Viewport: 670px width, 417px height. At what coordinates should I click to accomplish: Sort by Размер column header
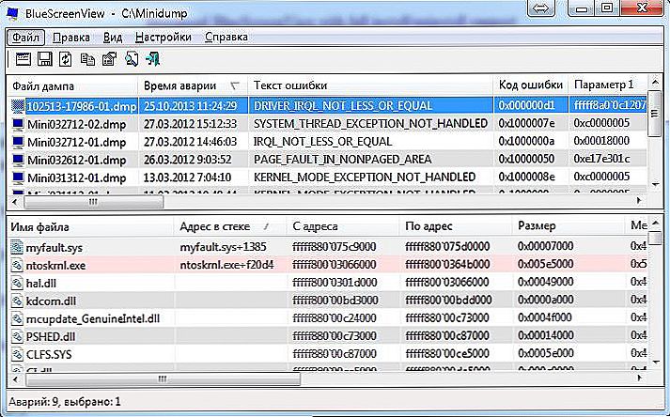coord(569,226)
